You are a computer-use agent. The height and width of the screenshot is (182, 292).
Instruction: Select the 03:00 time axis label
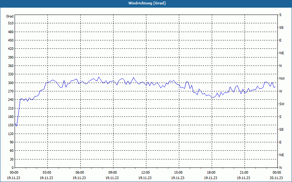47,173
